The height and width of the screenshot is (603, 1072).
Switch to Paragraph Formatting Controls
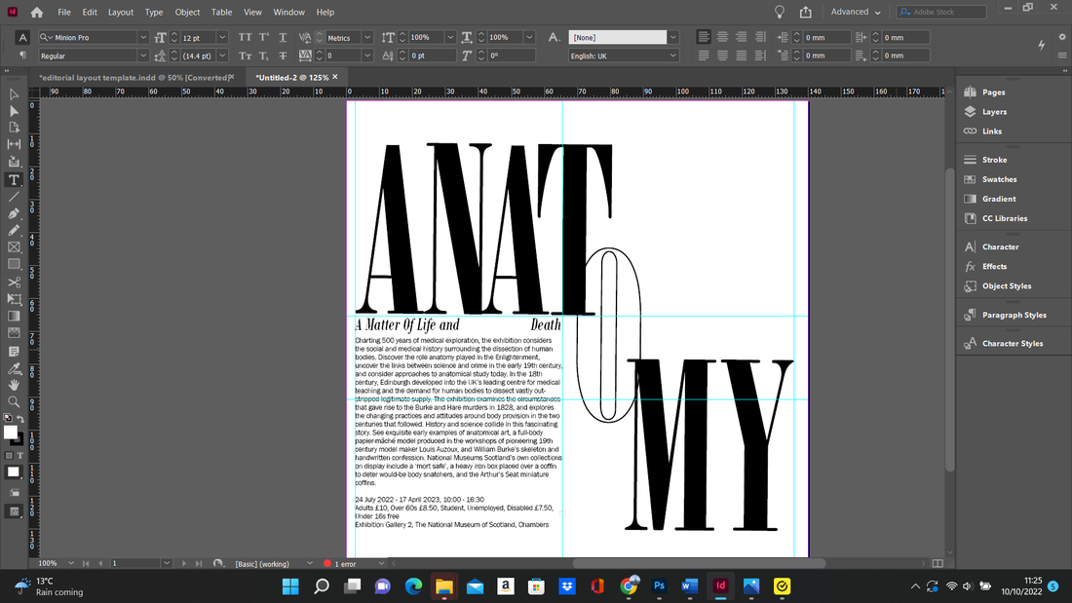coord(22,56)
